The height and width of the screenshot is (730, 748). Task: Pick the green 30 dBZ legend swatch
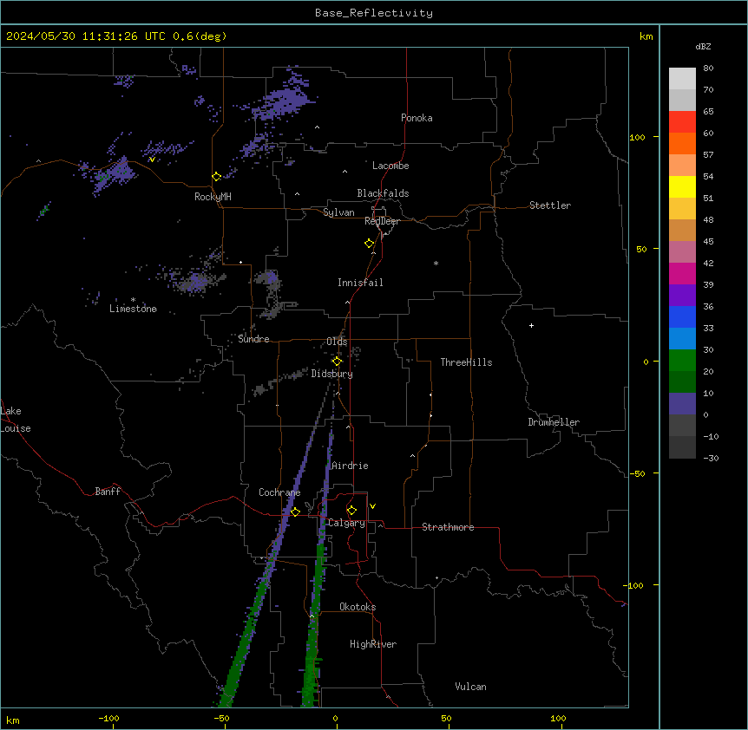[682, 361]
